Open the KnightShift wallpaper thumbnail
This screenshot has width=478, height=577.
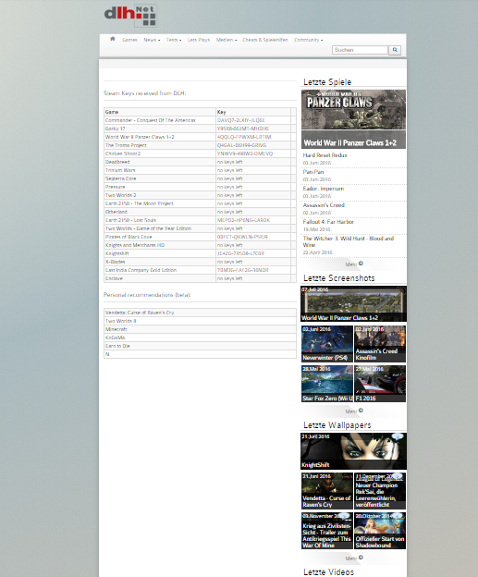tap(353, 451)
